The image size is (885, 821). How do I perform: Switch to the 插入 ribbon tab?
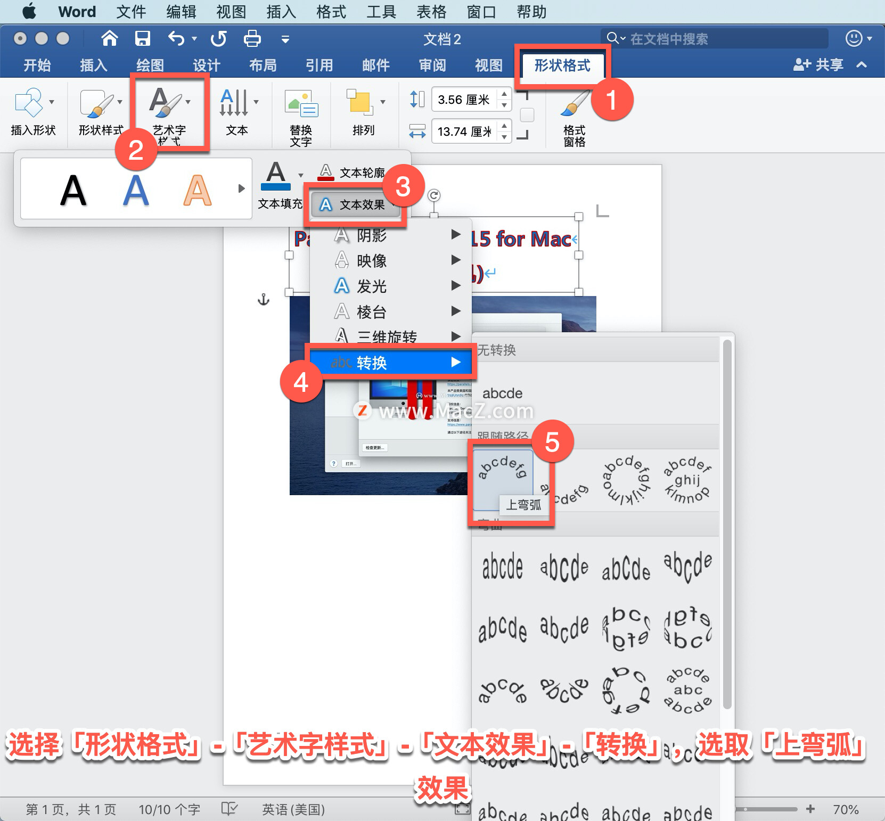[94, 65]
